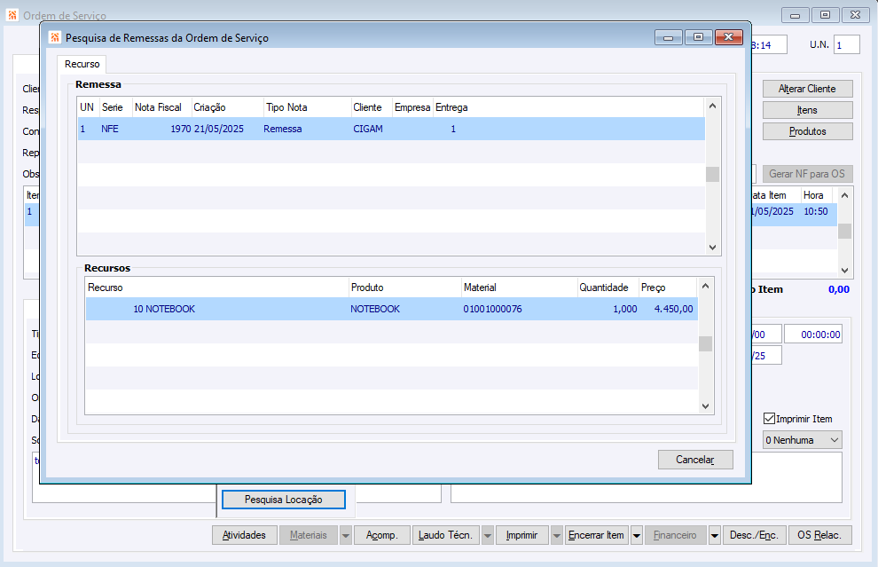This screenshot has height=567, width=878.
Task: Click the Remessa grid scrollbar thumb
Action: click(x=712, y=174)
